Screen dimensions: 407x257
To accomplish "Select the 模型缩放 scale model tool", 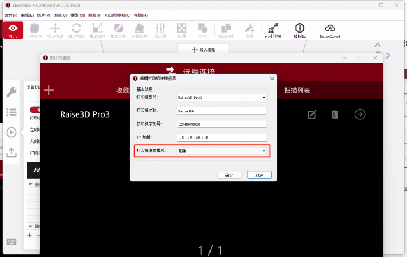I will [97, 31].
